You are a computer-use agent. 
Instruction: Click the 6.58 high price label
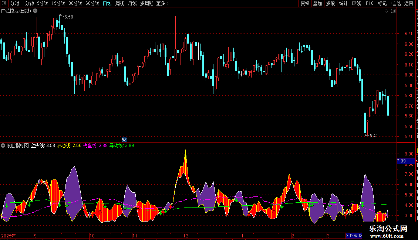click(69, 17)
